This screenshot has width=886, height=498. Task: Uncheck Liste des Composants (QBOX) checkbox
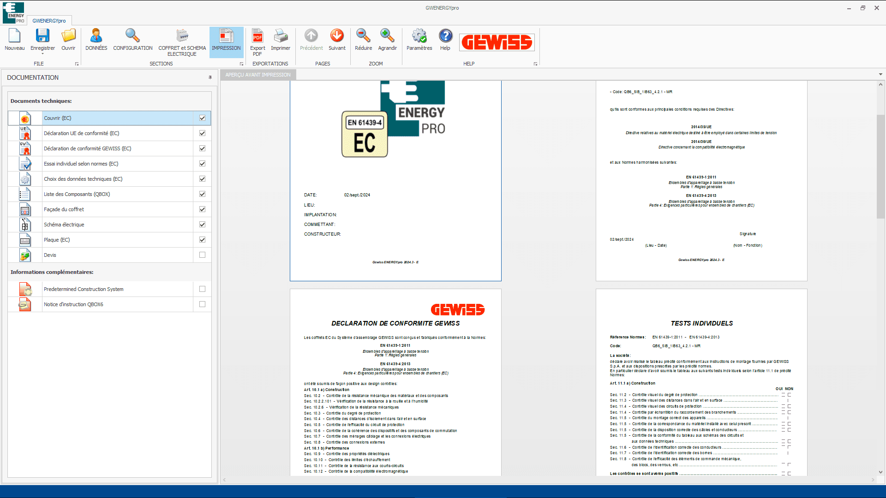[x=202, y=194]
